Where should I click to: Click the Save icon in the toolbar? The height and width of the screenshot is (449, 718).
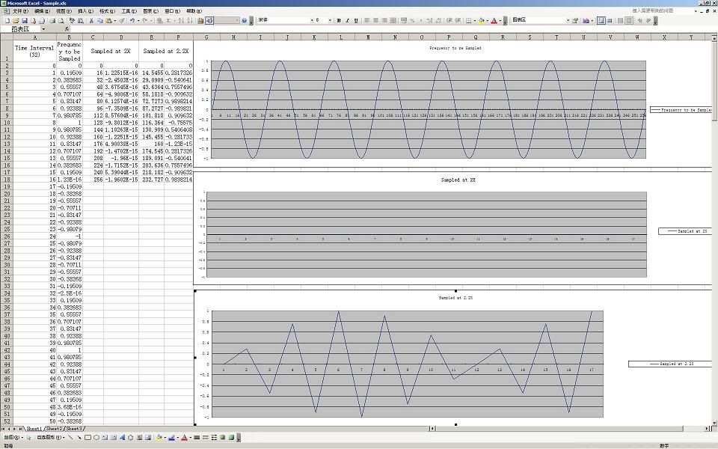tap(24, 20)
